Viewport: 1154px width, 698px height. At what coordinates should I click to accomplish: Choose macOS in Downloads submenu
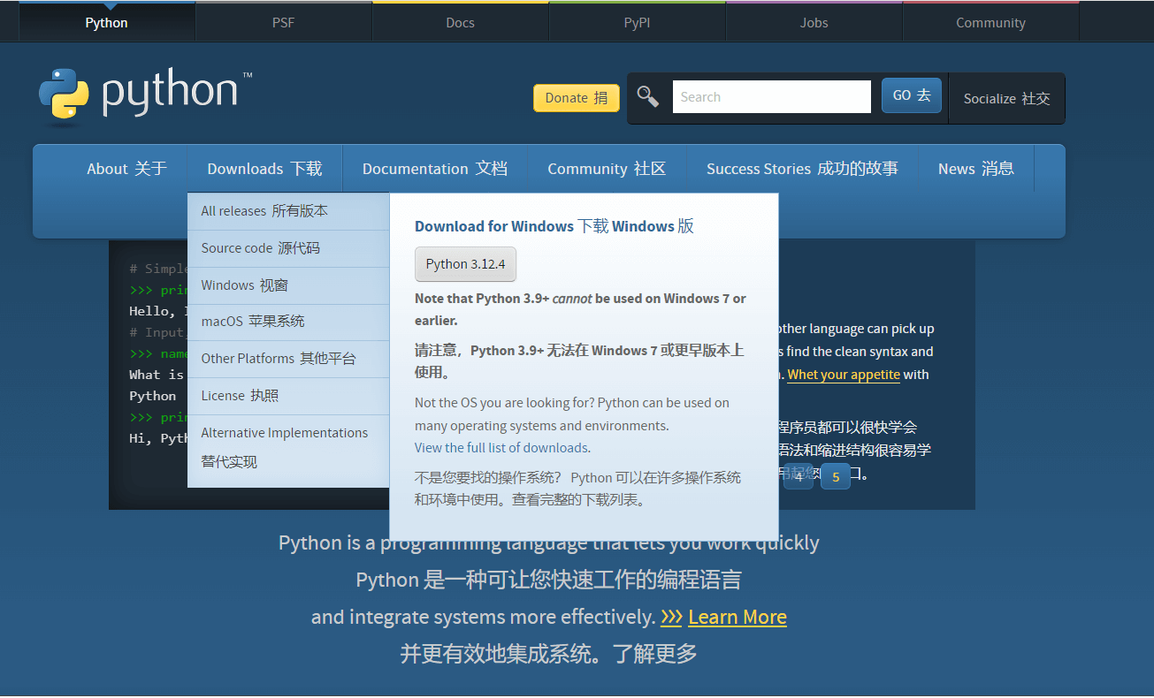288,322
